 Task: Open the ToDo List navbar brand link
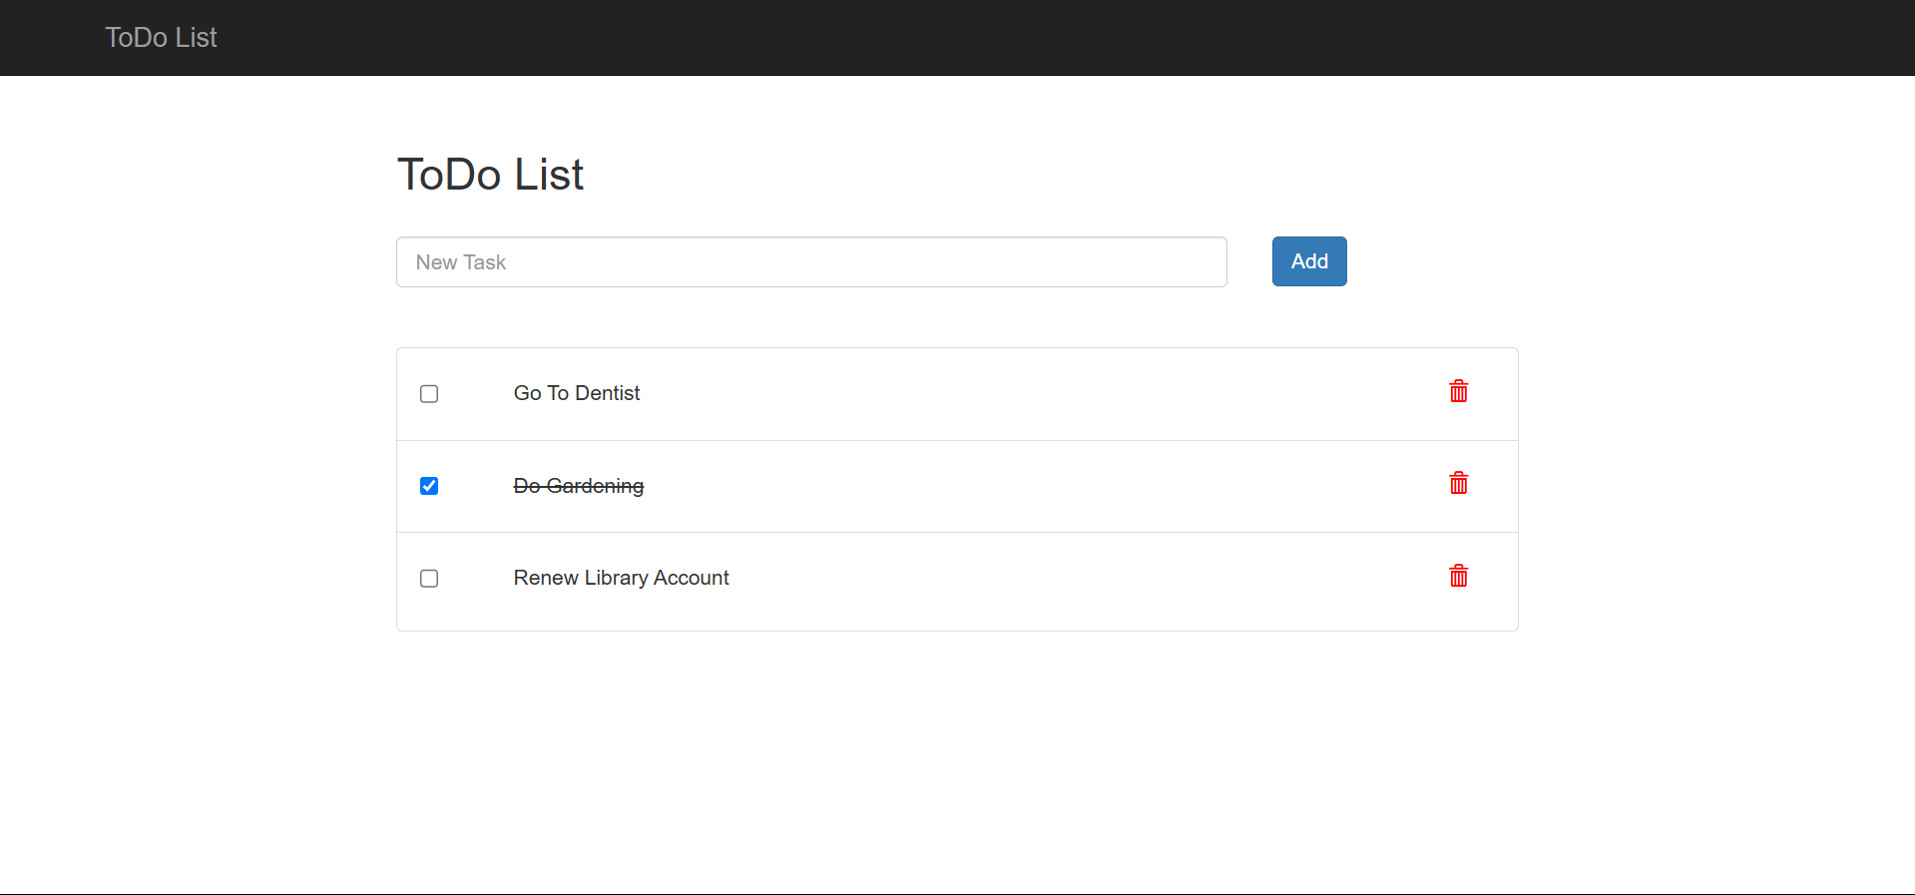pos(161,38)
